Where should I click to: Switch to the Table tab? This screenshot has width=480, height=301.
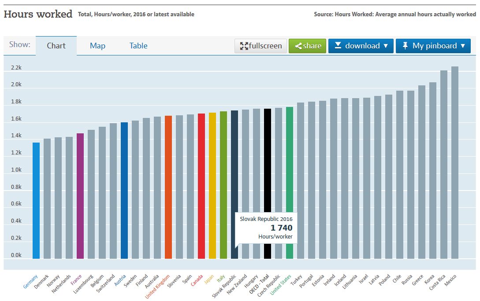(138, 46)
